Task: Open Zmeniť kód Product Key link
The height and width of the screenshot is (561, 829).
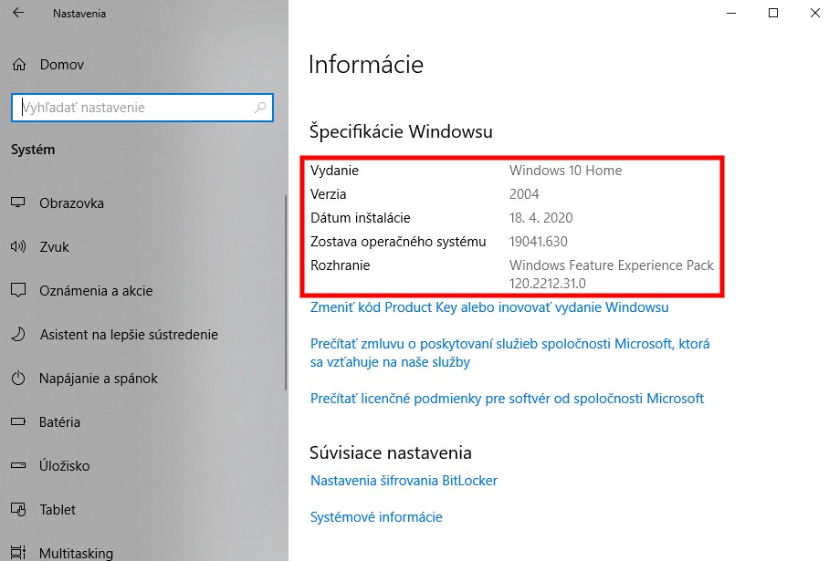Action: [489, 307]
